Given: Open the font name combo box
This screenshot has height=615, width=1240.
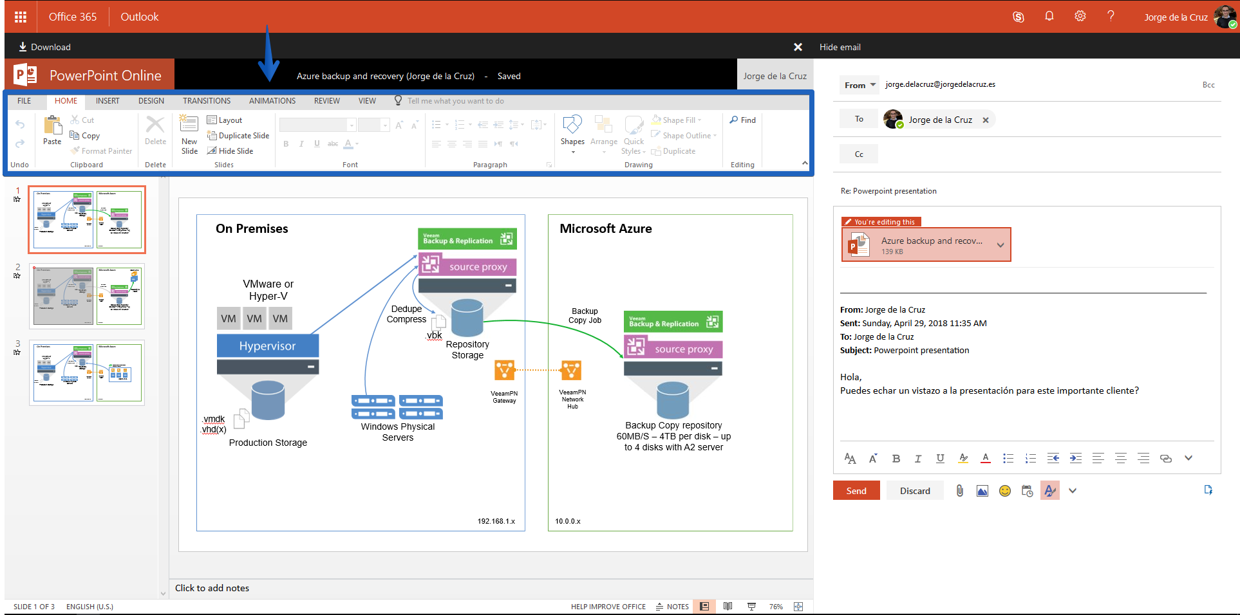Looking at the screenshot, I should [317, 125].
